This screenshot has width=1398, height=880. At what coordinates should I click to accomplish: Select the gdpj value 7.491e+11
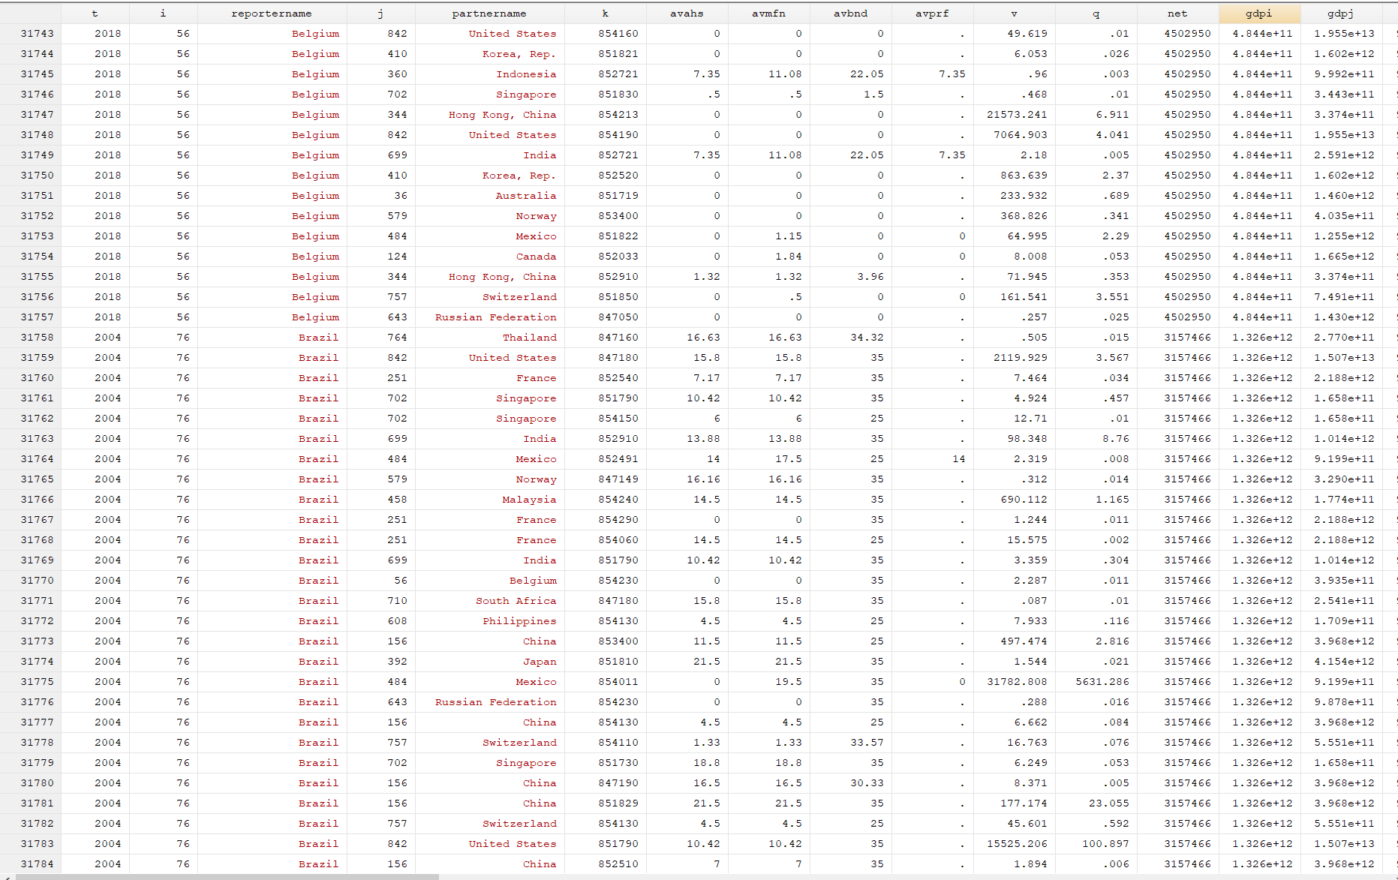point(1344,297)
